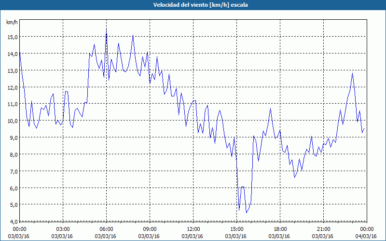
Task: Select the '03/03/16' date under 09:00
Action: (x=149, y=236)
